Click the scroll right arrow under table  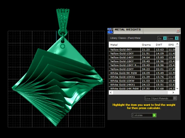coord(173,92)
